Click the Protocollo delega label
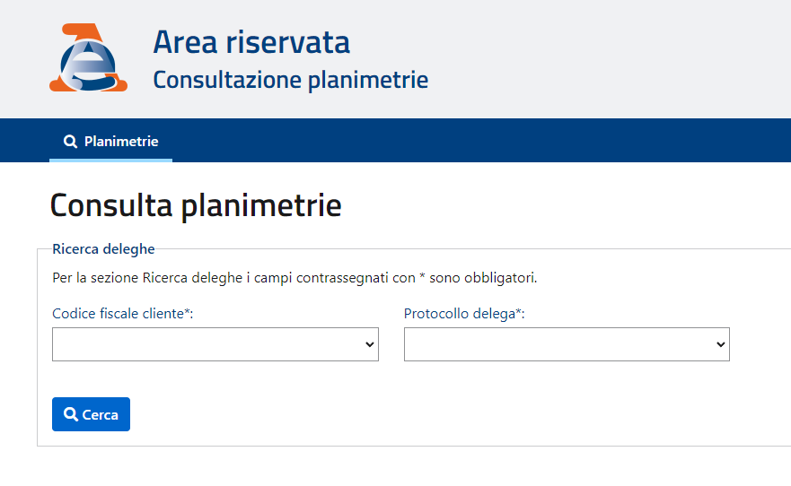Viewport: 791px width, 486px height. point(464,314)
